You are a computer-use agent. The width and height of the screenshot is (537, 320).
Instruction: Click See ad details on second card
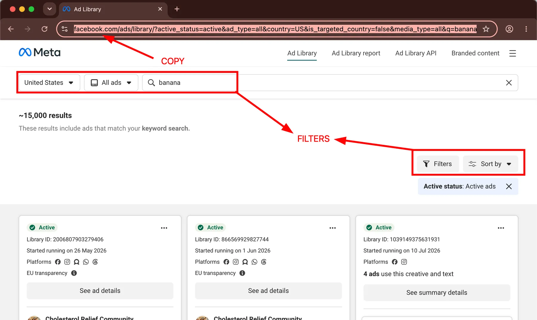268,291
